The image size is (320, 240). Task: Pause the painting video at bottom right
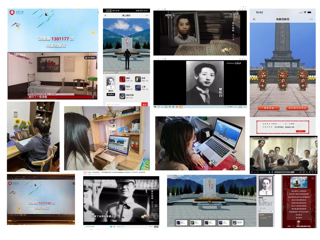point(252,172)
